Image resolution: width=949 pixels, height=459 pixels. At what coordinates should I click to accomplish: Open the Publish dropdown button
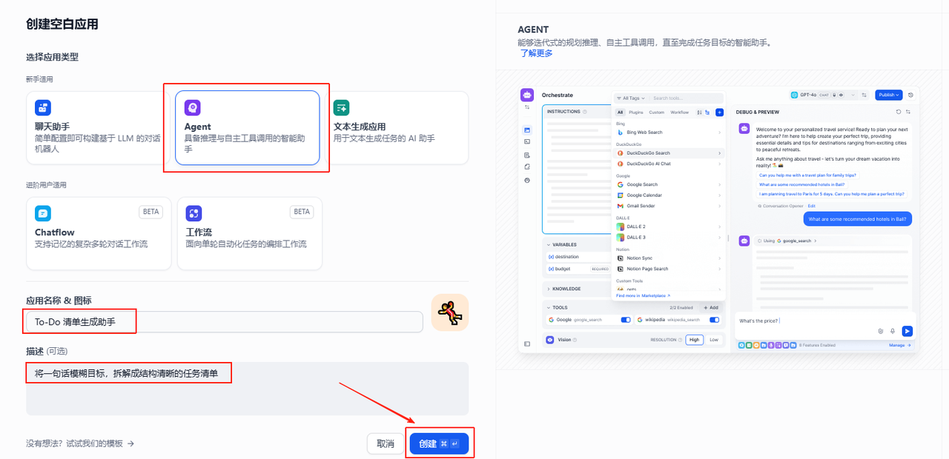888,95
